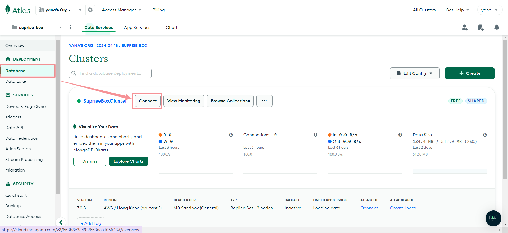508x233 pixels.
Task: Click Create Index link
Action: coord(403,208)
